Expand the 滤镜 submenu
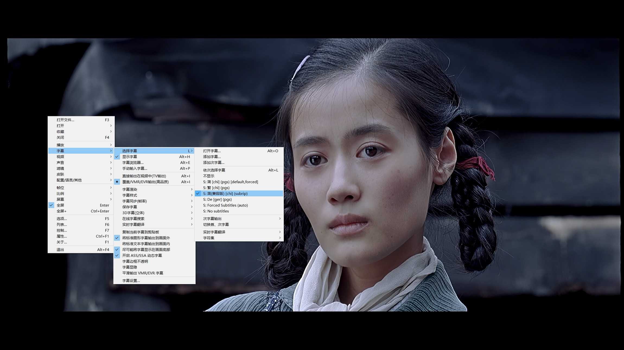Screen dimensions: 624x350 point(81,168)
